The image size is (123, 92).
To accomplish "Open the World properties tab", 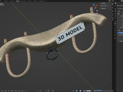I will coord(115,18).
